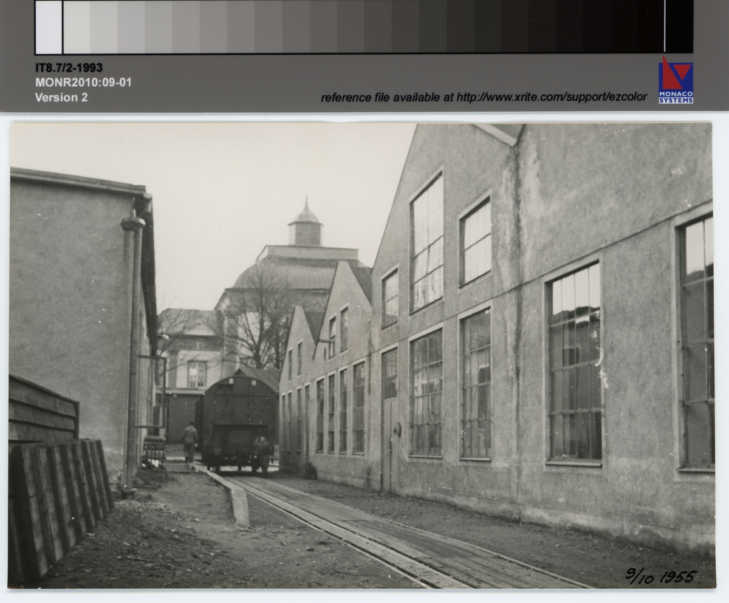The height and width of the screenshot is (603, 729).
Task: Select the white swatch at far left of grayscale strip
Action: 49,27
